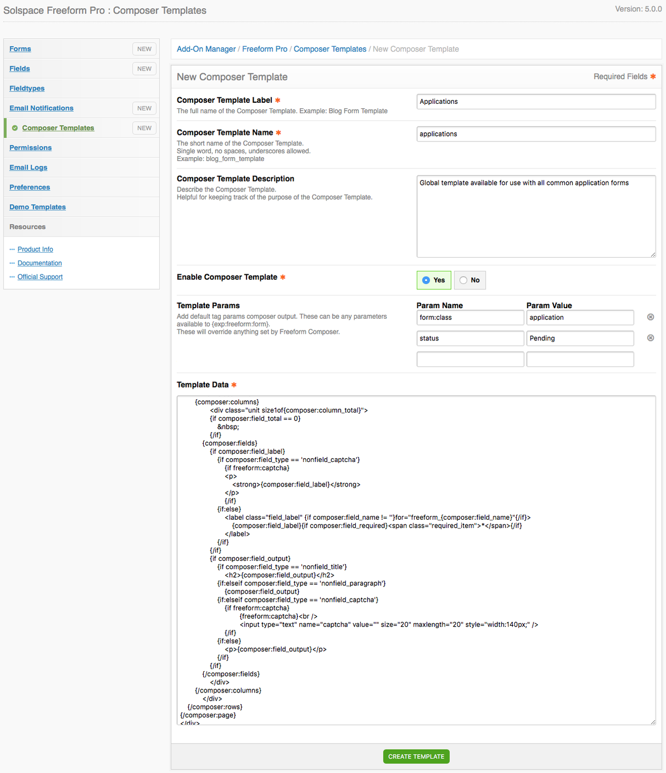The image size is (666, 773).
Task: Open the Fieldtypes menu item
Action: (x=27, y=88)
